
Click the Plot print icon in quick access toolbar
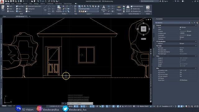tap(21, 1)
